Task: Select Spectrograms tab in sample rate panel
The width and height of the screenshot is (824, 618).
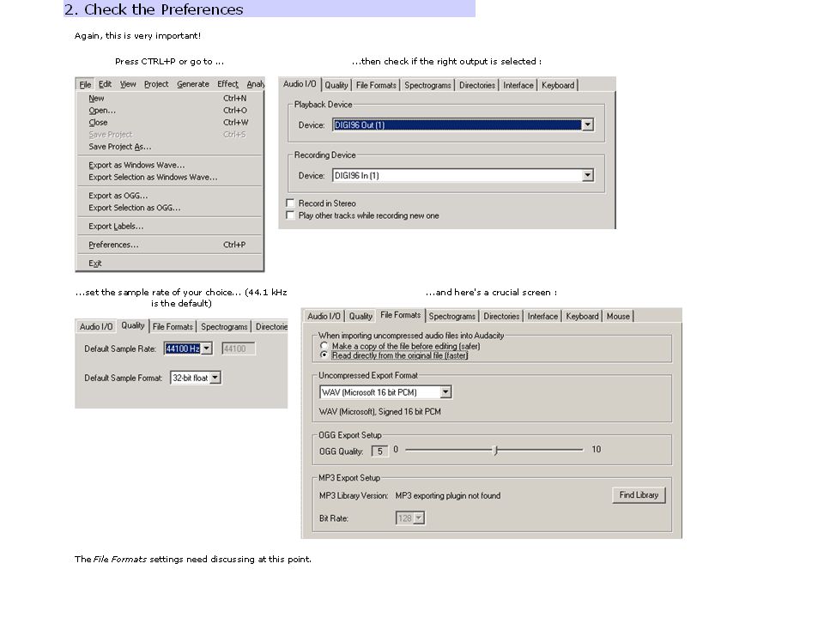Action: (224, 327)
